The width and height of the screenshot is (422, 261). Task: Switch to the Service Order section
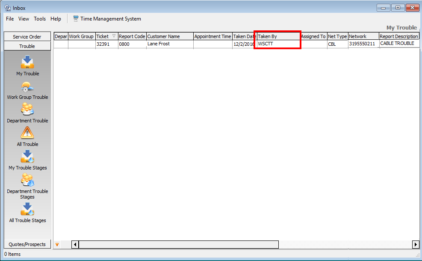pyautogui.click(x=27, y=37)
